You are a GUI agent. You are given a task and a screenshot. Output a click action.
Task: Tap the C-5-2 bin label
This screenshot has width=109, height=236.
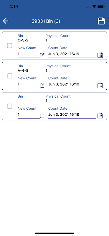pos(23,40)
